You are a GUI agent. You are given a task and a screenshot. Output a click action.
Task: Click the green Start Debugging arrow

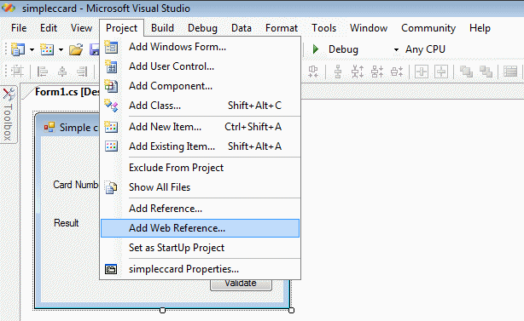[315, 49]
